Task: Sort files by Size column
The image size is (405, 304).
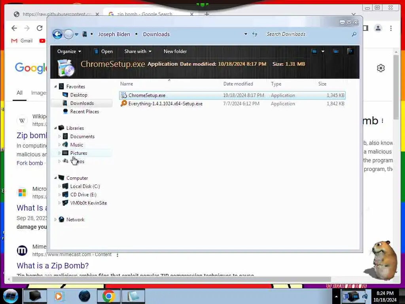Action: (x=322, y=84)
